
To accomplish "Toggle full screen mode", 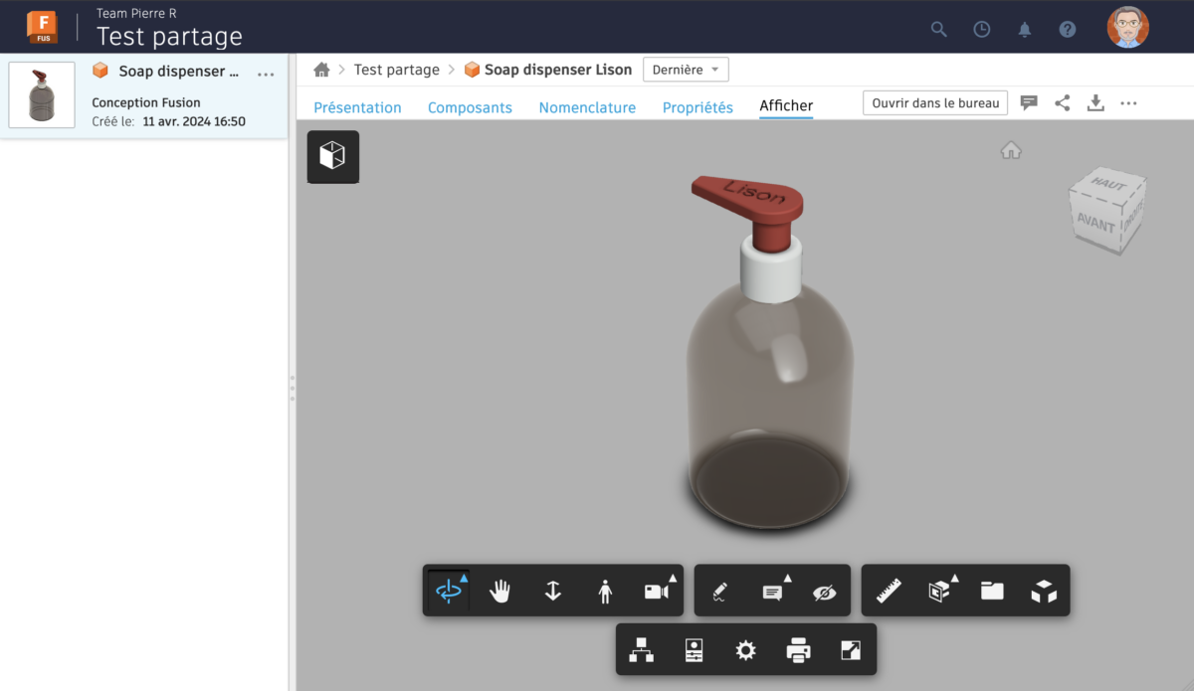I will coord(850,650).
